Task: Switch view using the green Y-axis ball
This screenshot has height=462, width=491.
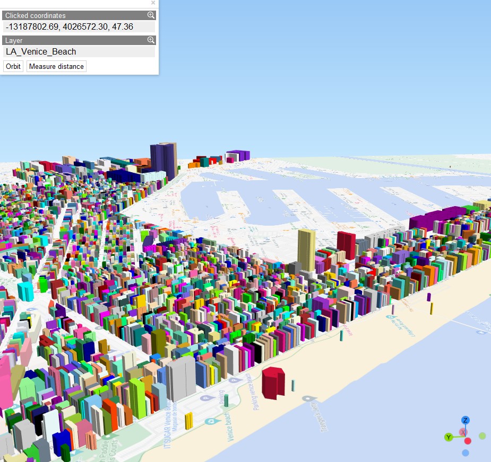Action: 450,437
